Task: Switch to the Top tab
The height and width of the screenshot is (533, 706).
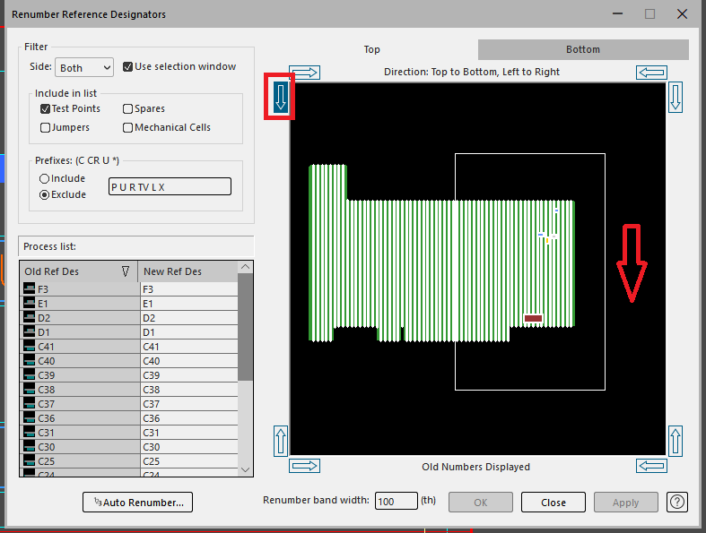Action: (x=372, y=49)
